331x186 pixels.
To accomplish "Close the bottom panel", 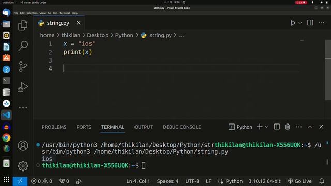I will pyautogui.click(x=321, y=127).
